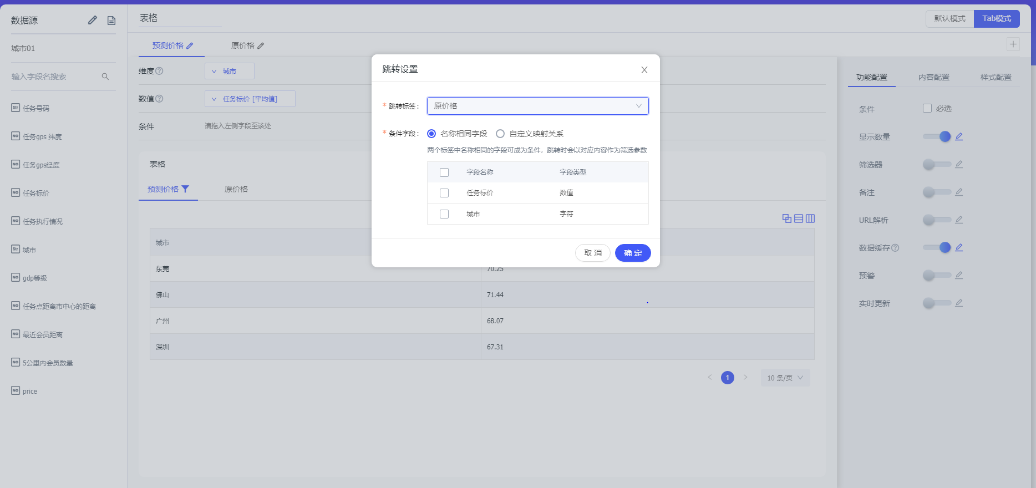Screen dimensions: 1036x488
Task: Click the plus icon to add tab
Action: coord(1013,44)
